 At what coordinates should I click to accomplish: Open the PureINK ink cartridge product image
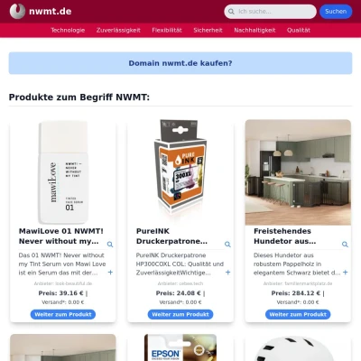pyautogui.click(x=180, y=167)
